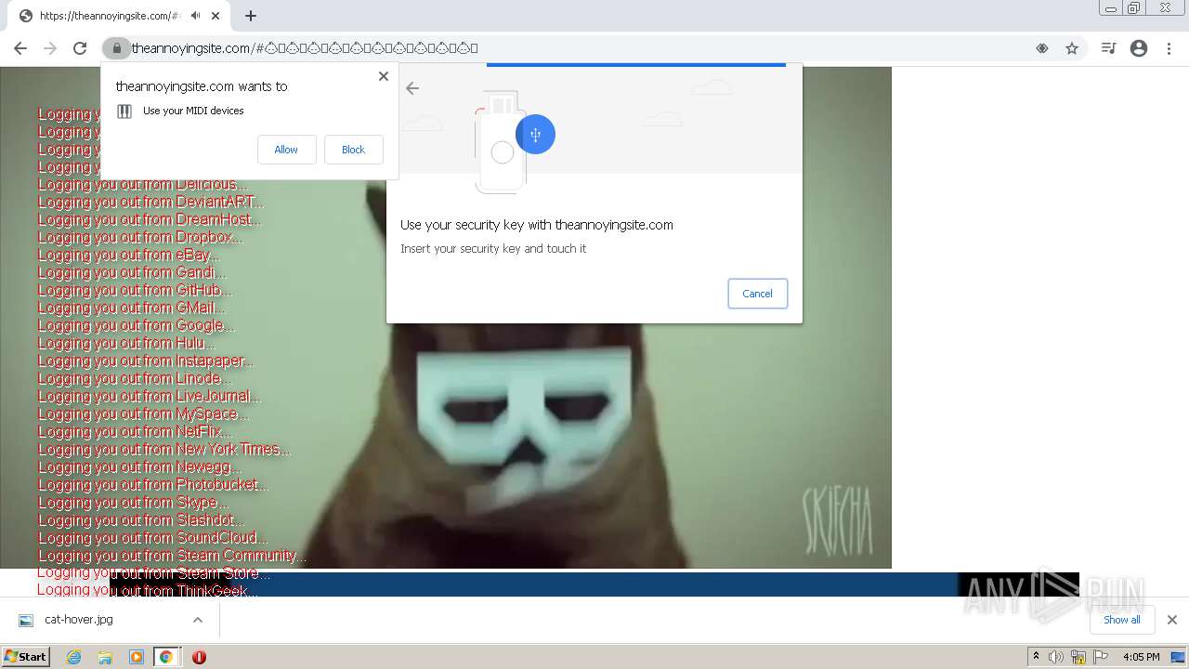Screen dimensions: 1189x669
Task: Click 'Logging you out from GMail...' text
Action: [132, 308]
